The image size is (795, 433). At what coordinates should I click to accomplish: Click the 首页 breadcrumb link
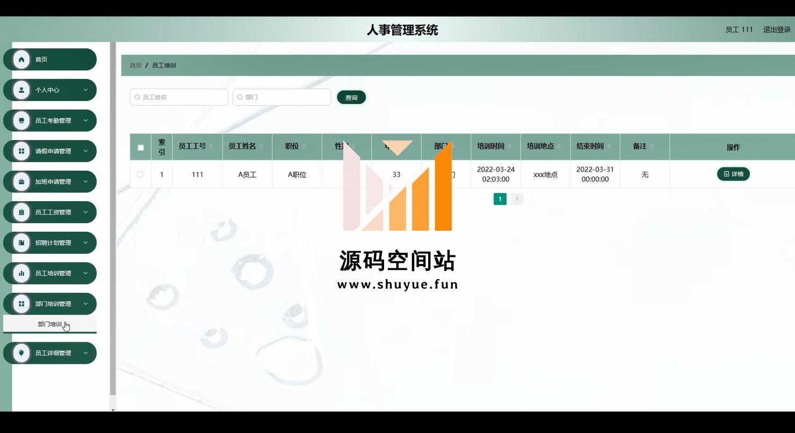click(x=135, y=65)
